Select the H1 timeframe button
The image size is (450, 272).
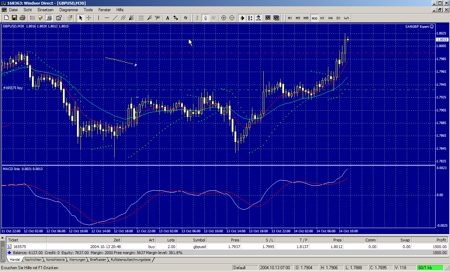[322, 18]
